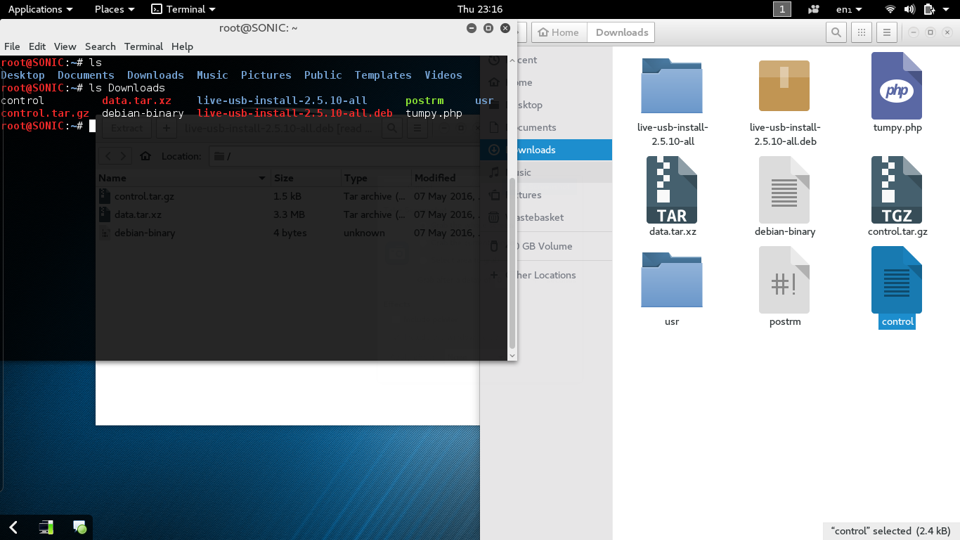
Task: Minimize the Terminal window
Action: coord(471,28)
